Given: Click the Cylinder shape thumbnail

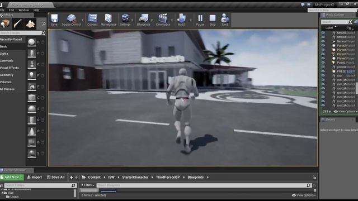Looking at the screenshot, I should (x=32, y=120).
